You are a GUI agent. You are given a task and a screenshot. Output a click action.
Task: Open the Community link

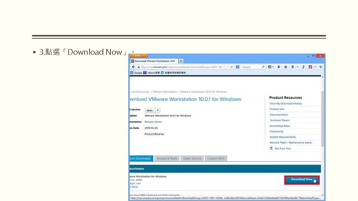tap(276, 131)
